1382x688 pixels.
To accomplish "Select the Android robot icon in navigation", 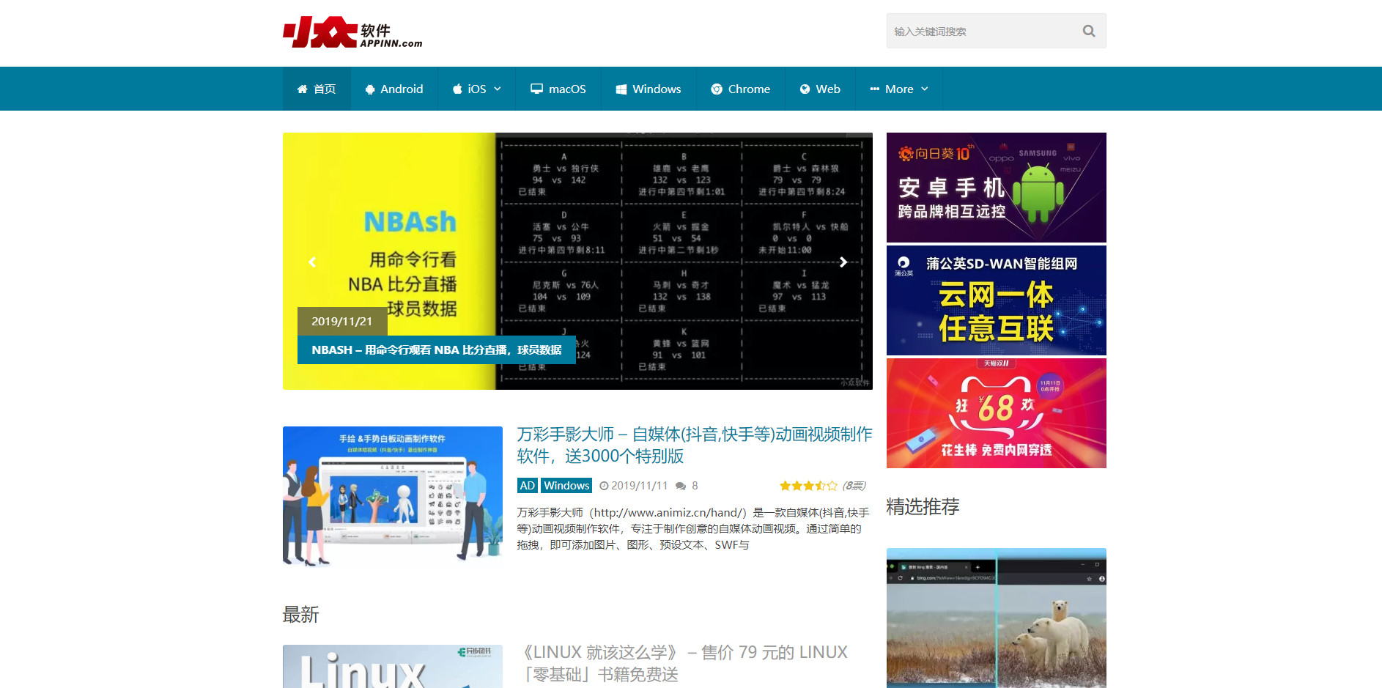I will (x=371, y=89).
